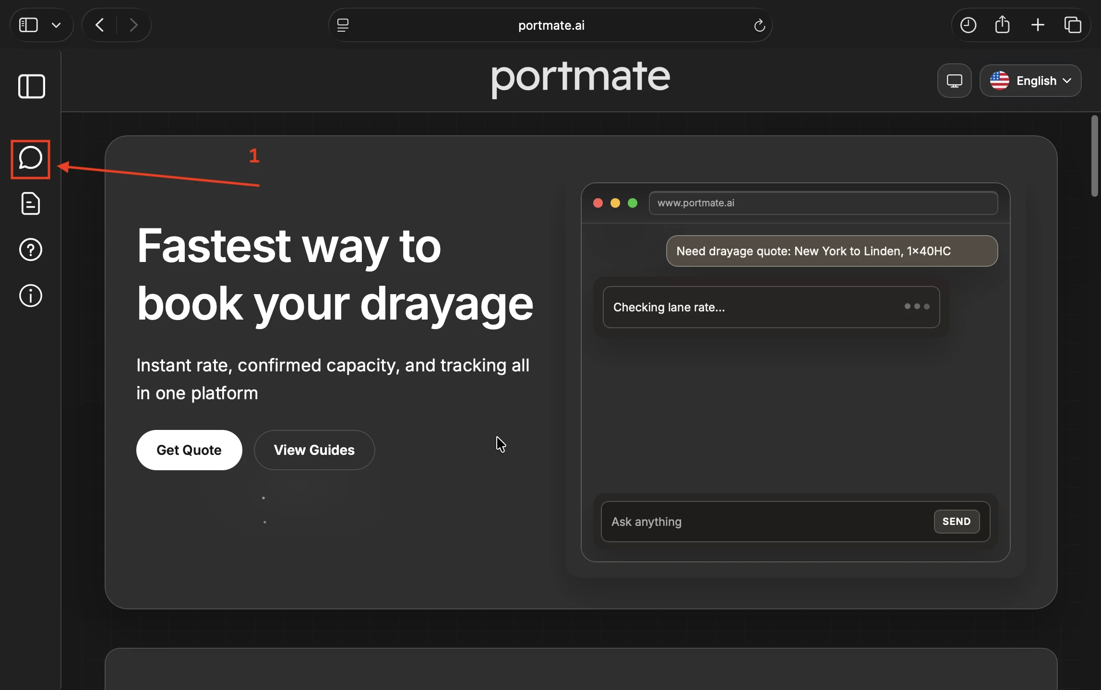1101x690 pixels.
Task: Click the page reader icon in address bar
Action: coord(343,25)
